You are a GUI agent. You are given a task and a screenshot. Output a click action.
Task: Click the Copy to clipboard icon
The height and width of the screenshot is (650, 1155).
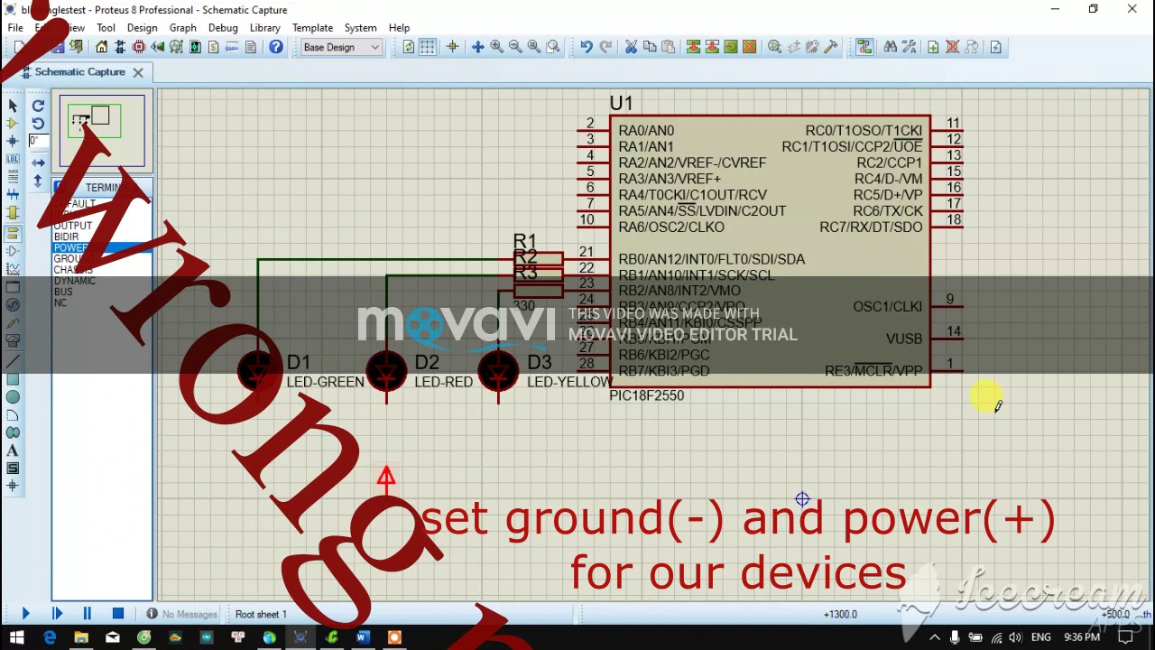tap(650, 47)
